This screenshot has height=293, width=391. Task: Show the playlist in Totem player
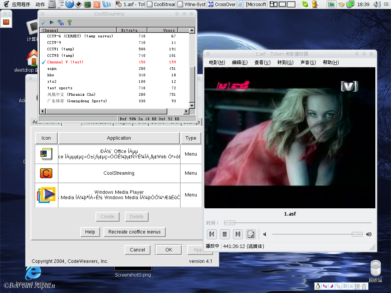pos(250,234)
